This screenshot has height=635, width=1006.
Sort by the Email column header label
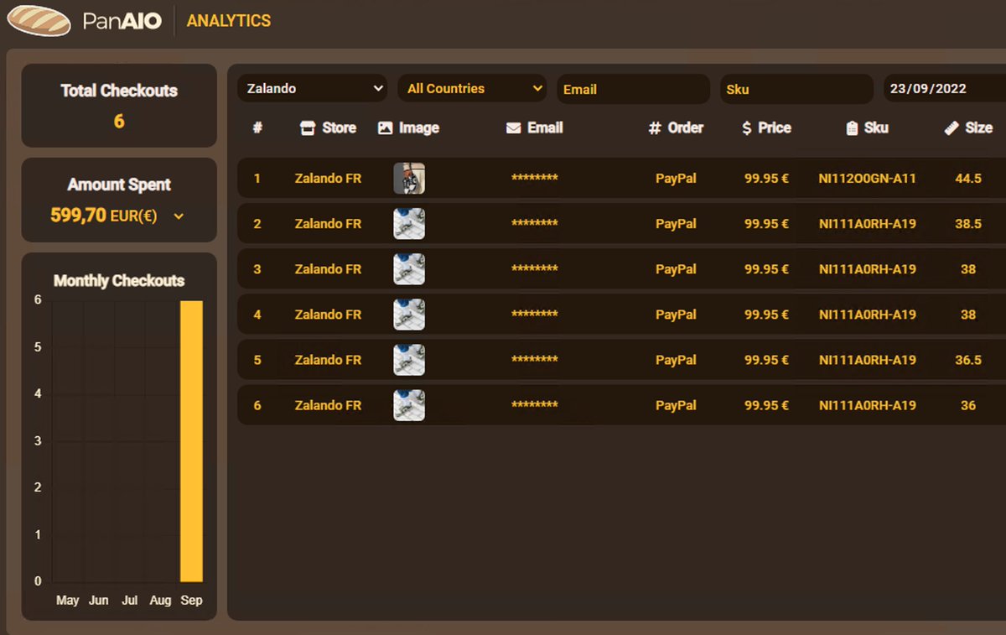point(545,128)
